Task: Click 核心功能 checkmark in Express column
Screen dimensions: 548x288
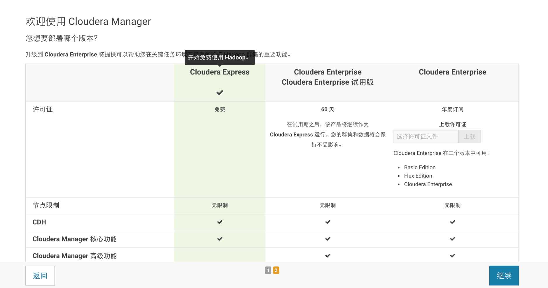Action: [x=220, y=239]
